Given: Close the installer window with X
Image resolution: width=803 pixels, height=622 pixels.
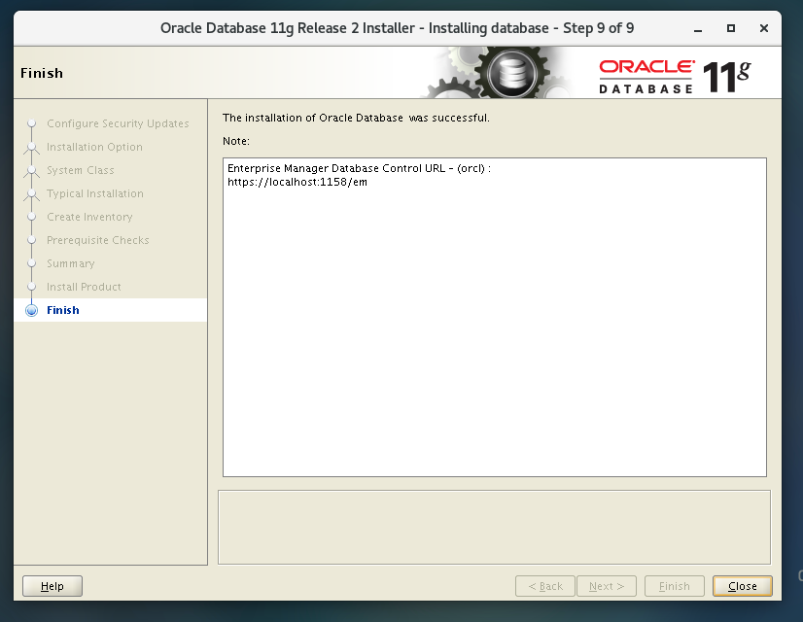Looking at the screenshot, I should tap(763, 28).
